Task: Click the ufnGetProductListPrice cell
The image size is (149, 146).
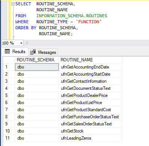Action: coord(90,103)
